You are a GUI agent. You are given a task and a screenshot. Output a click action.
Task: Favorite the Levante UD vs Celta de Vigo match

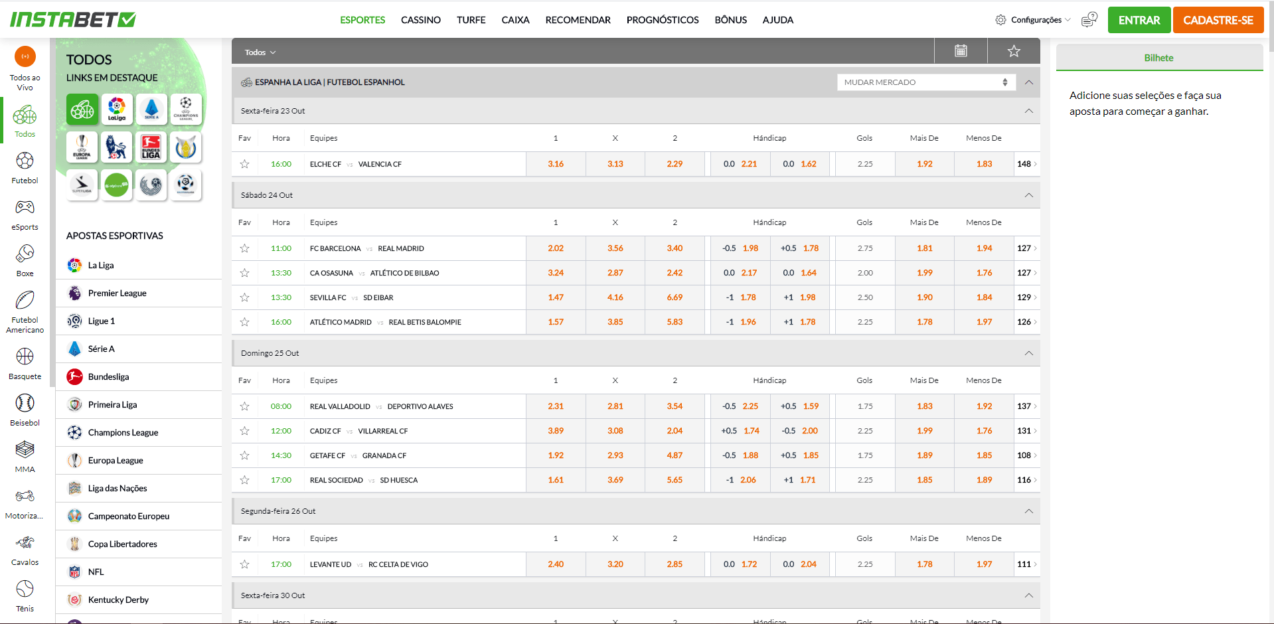[x=245, y=564]
